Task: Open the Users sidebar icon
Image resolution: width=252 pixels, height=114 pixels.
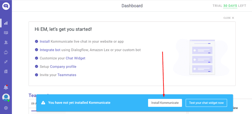Action: (x=6, y=42)
